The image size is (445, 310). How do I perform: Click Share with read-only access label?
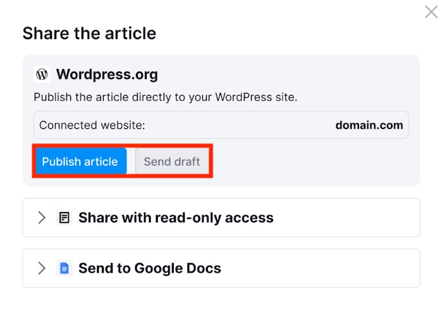(176, 218)
